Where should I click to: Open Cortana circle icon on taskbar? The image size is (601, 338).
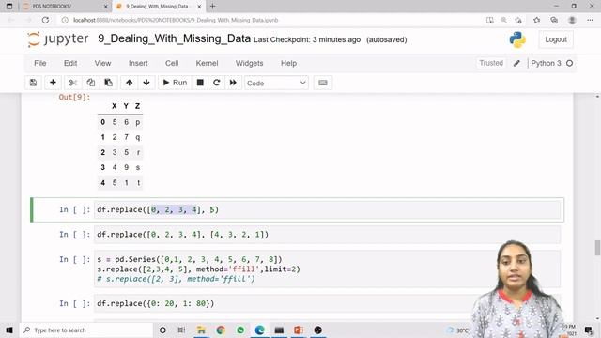162,330
